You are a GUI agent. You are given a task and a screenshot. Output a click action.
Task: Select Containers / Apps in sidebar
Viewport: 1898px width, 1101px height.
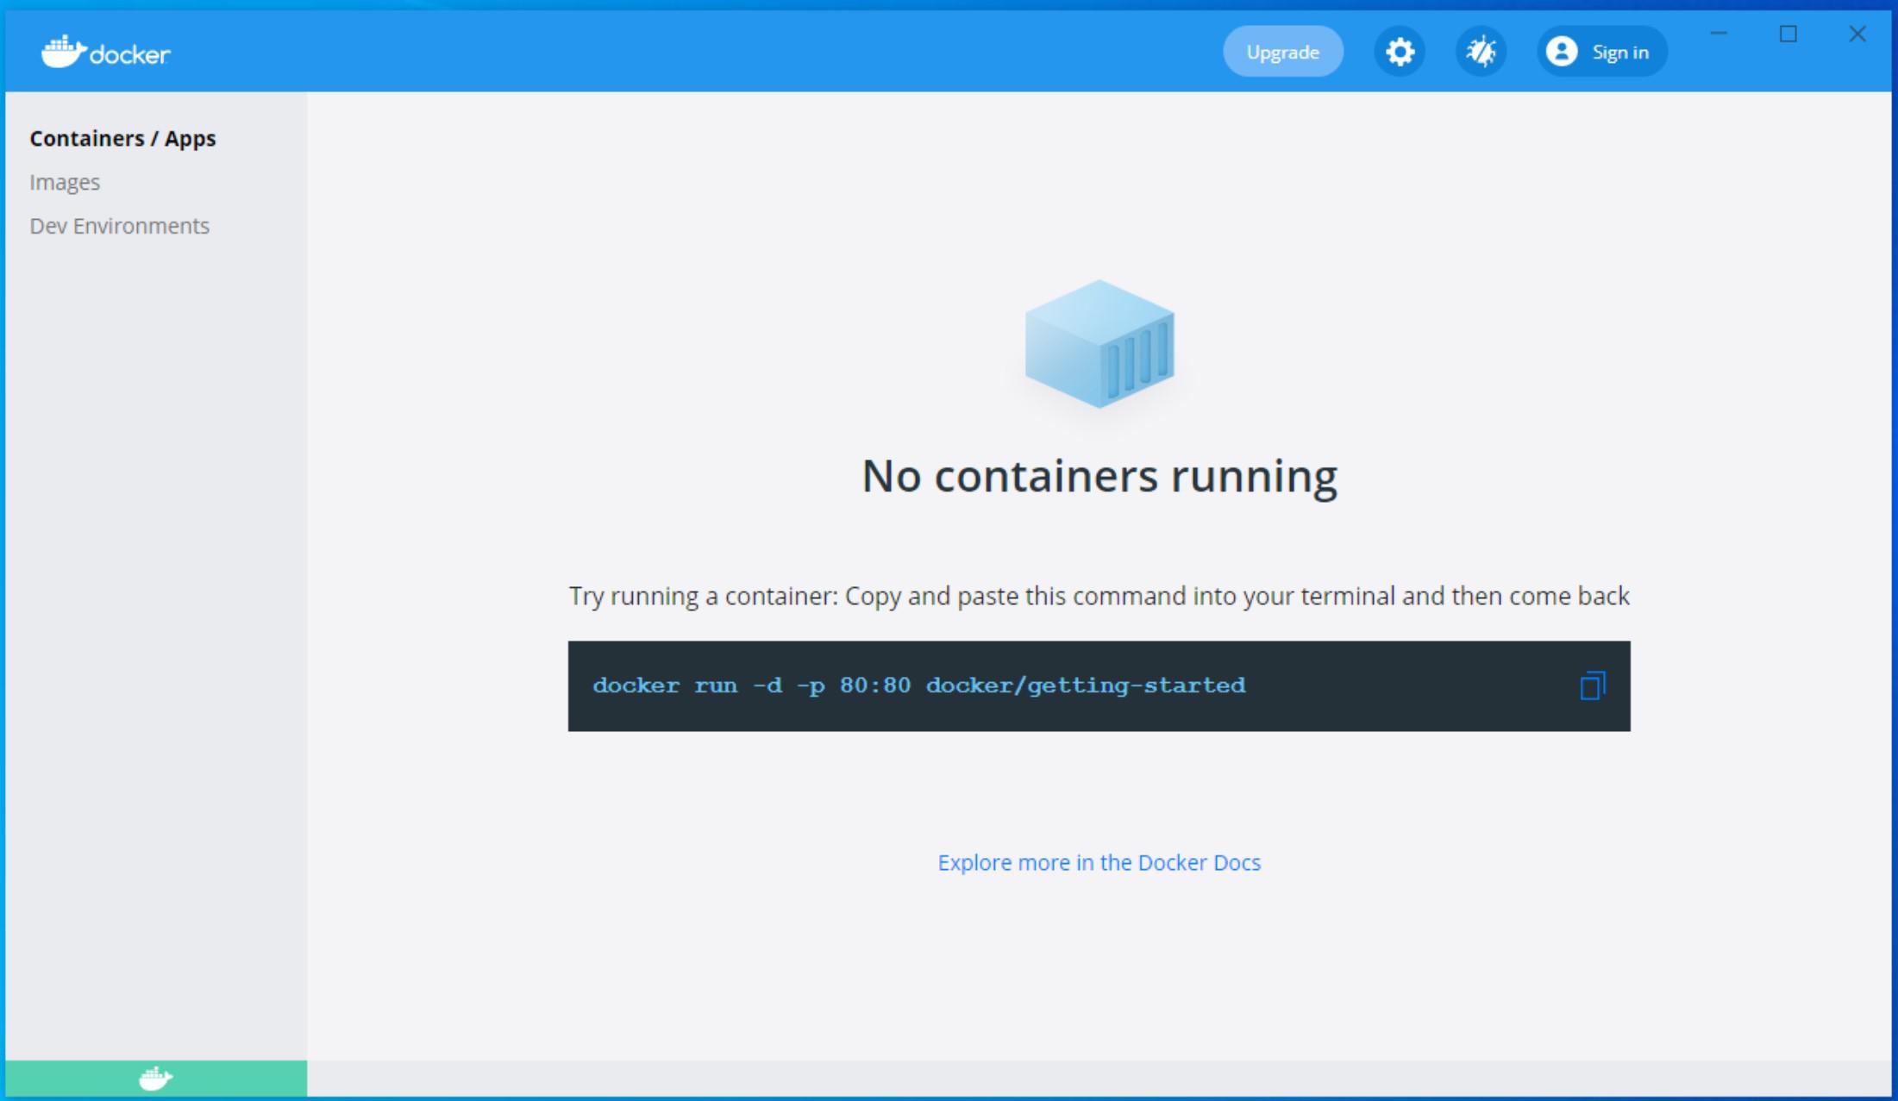click(x=122, y=138)
